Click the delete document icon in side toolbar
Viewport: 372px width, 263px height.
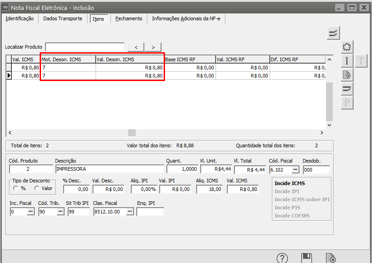click(x=347, y=75)
